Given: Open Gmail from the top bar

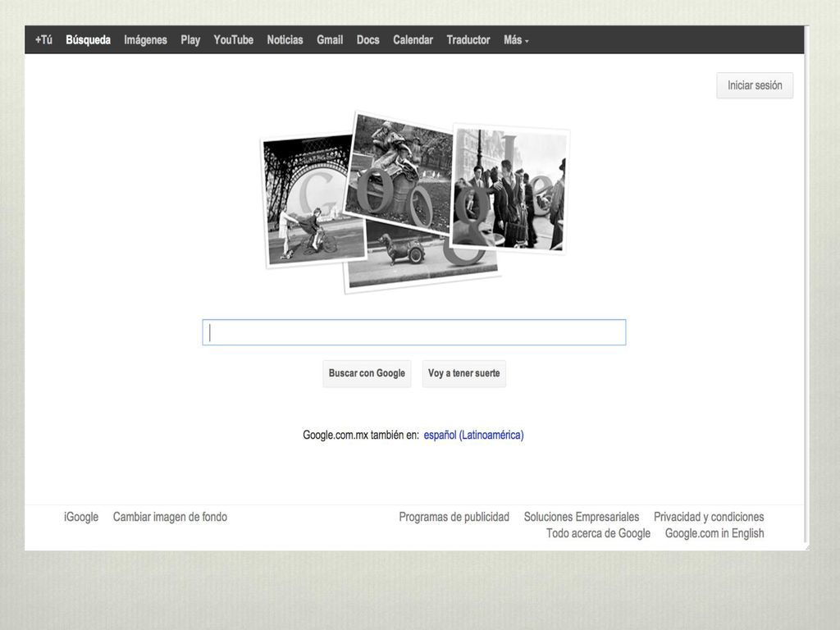Looking at the screenshot, I should [330, 40].
